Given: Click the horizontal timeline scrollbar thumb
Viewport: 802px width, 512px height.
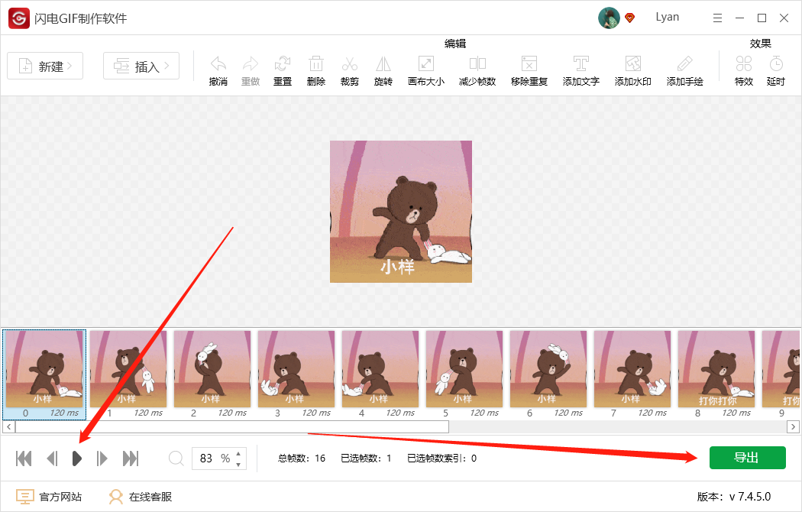Looking at the screenshot, I should 232,426.
